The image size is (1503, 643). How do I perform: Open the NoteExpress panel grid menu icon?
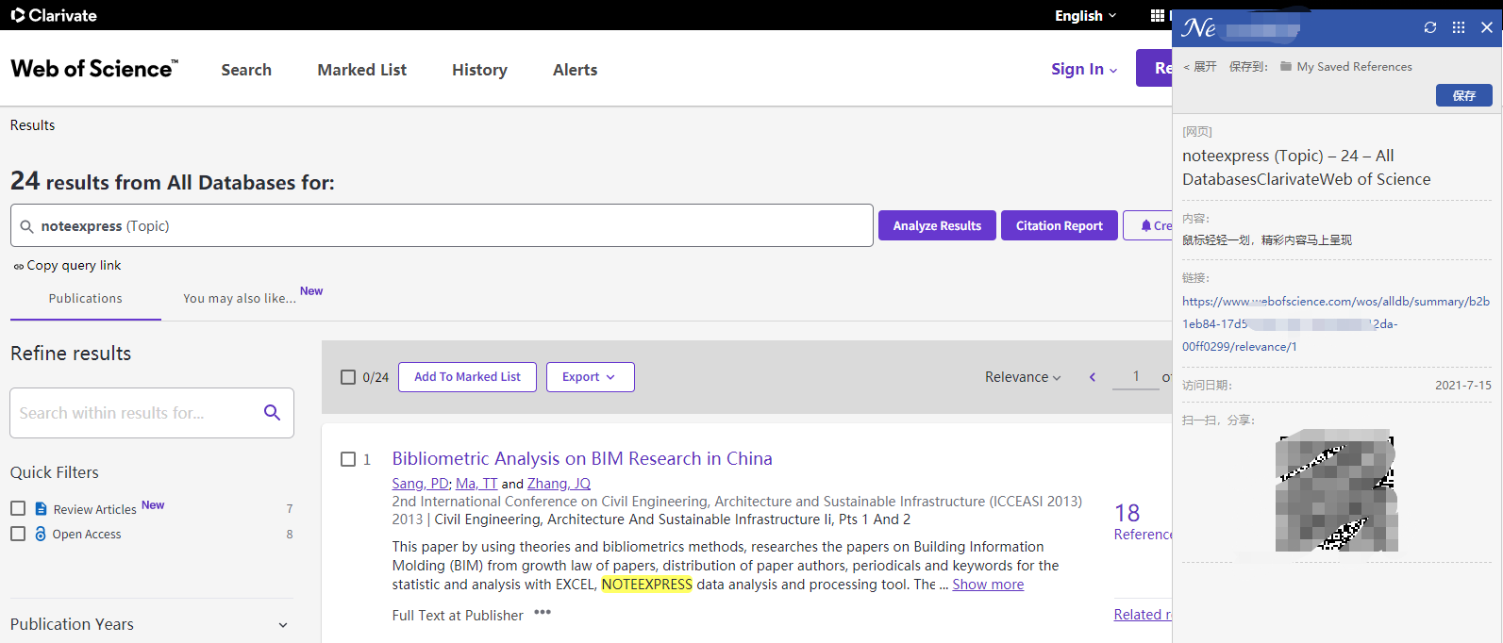(x=1459, y=27)
